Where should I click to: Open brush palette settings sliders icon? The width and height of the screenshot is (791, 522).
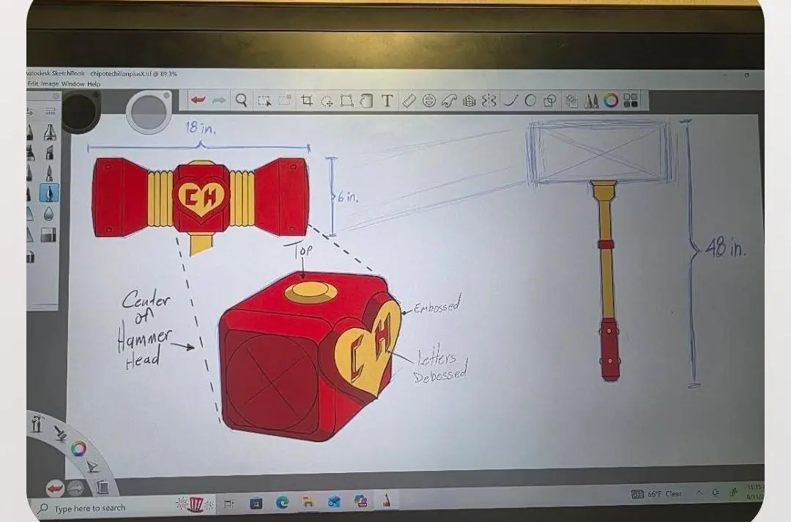click(30, 111)
